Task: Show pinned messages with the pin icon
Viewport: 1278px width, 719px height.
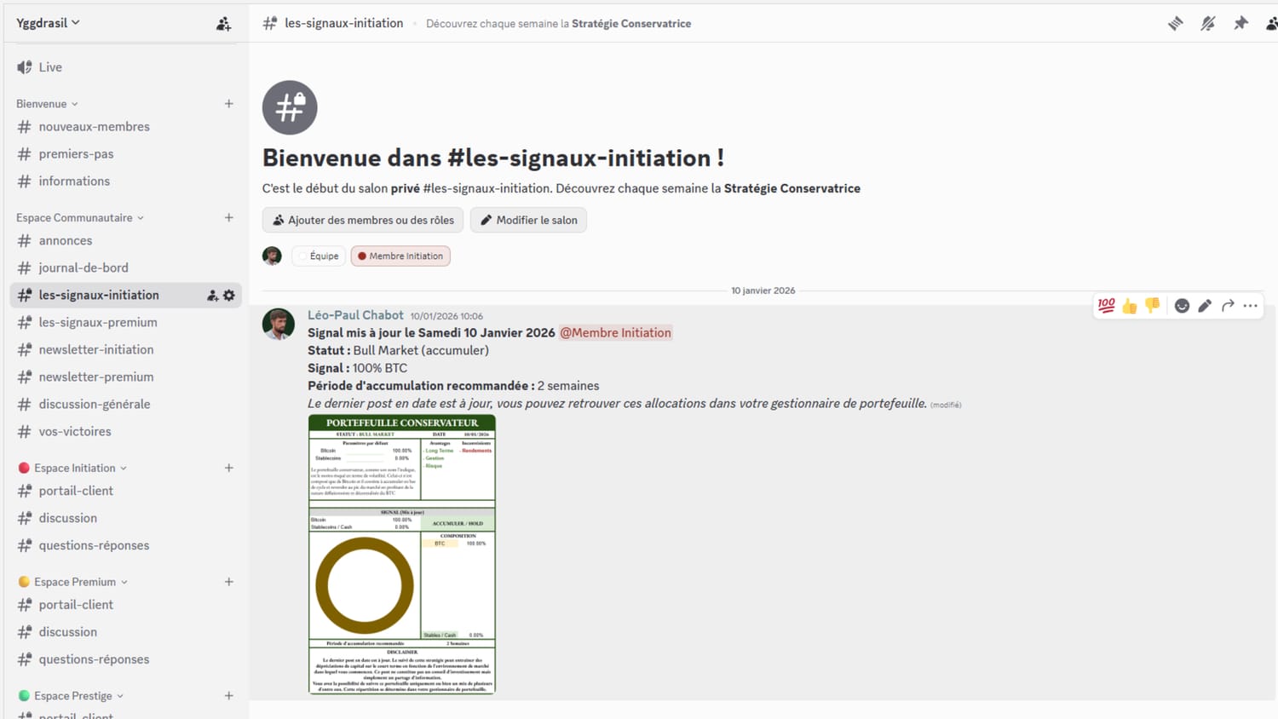Action: (x=1241, y=24)
